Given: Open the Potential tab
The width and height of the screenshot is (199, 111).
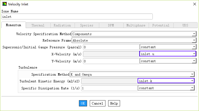Looking at the screenshot, I should click(x=161, y=25).
